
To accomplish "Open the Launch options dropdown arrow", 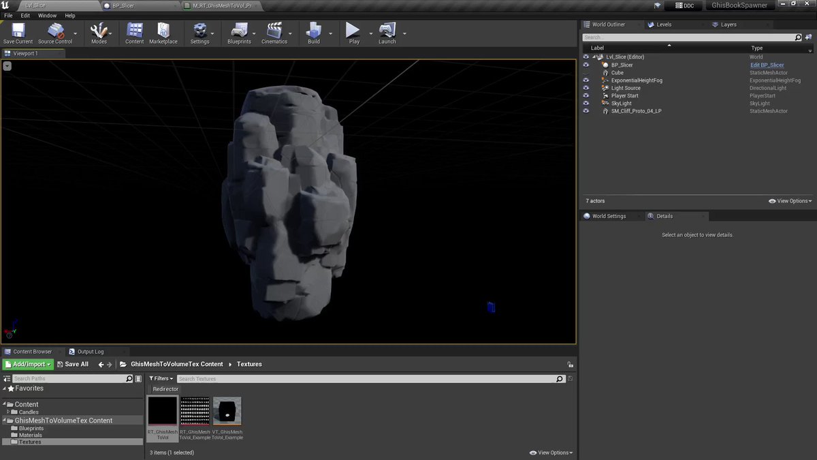I will pos(404,33).
